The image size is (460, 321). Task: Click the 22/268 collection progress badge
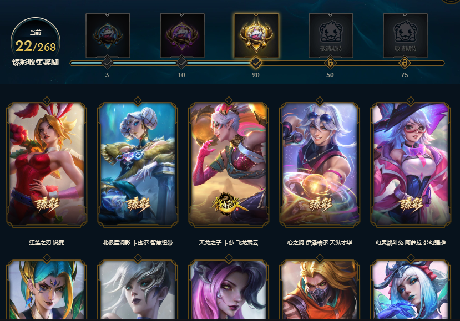pos(36,43)
